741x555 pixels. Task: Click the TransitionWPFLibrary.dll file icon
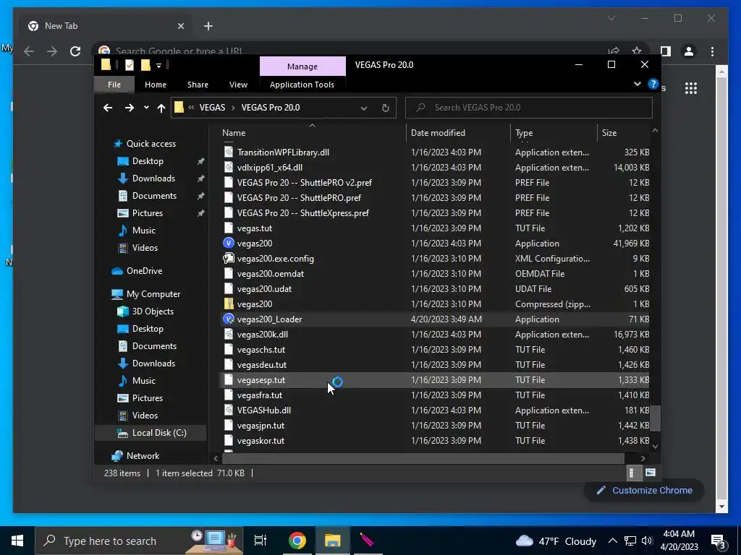228,152
